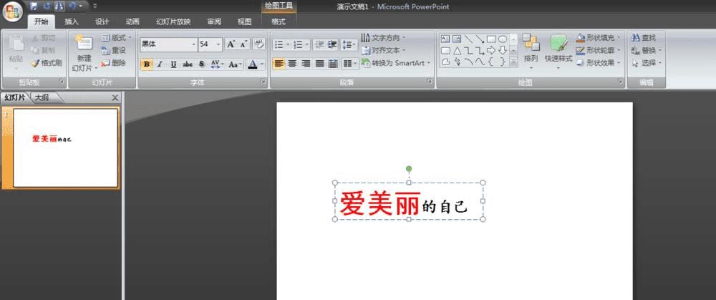
Task: Open Find (查找) with binoculars icon
Action: pyautogui.click(x=644, y=38)
